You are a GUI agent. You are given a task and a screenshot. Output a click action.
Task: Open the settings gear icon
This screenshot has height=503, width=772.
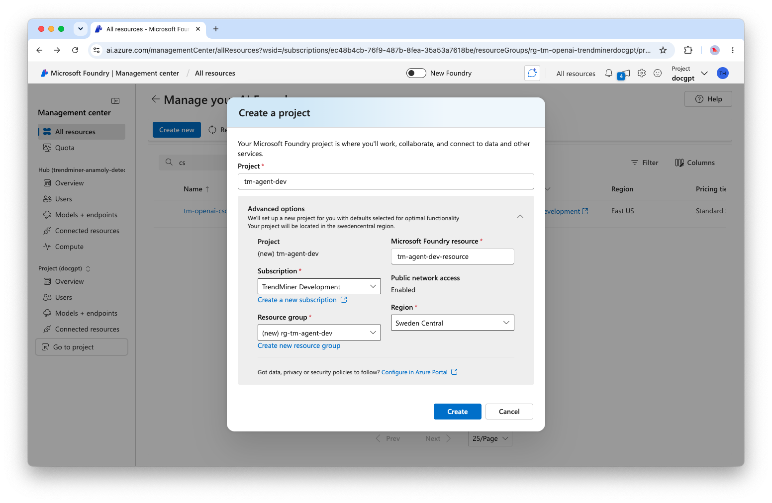[642, 73]
